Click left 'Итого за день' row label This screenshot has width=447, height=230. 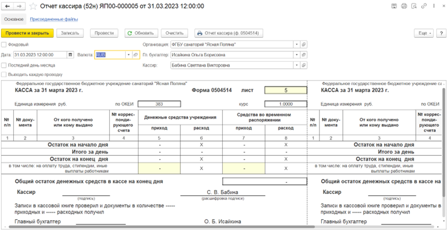click(90, 152)
